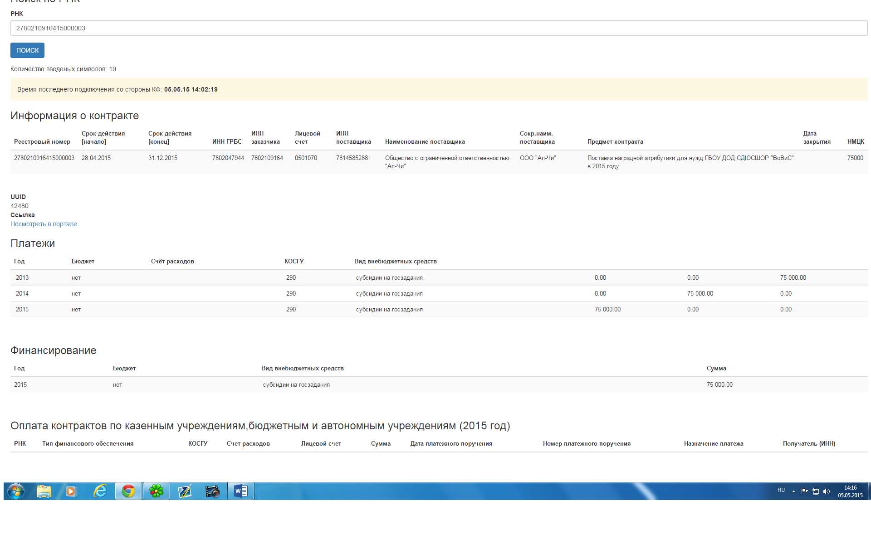Image resolution: width=871 pixels, height=544 pixels.
Task: Switch to Microsoft Word in the taskbar
Action: 241,491
